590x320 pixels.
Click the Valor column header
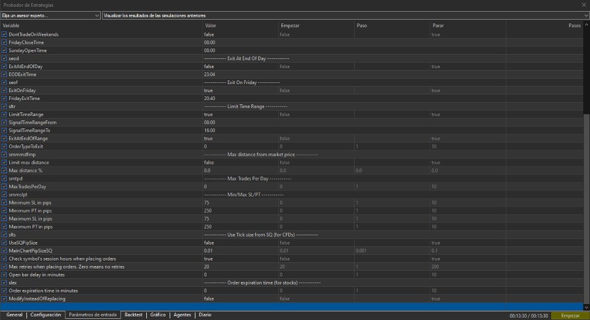(210, 26)
